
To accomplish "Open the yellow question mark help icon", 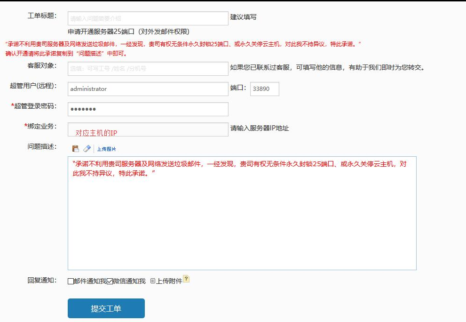I will click(185, 279).
